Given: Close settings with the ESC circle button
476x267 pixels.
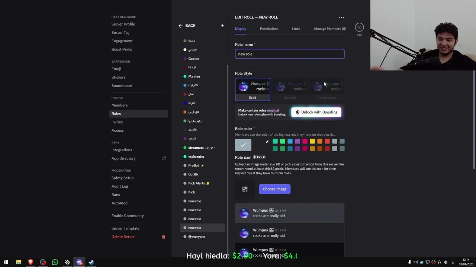Looking at the screenshot, I should coord(359,27).
